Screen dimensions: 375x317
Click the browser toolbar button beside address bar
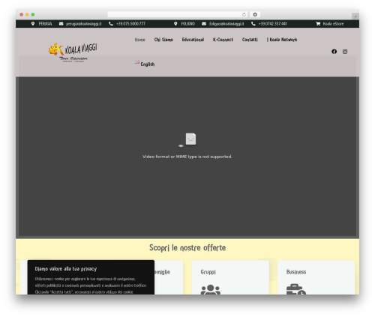(x=255, y=14)
